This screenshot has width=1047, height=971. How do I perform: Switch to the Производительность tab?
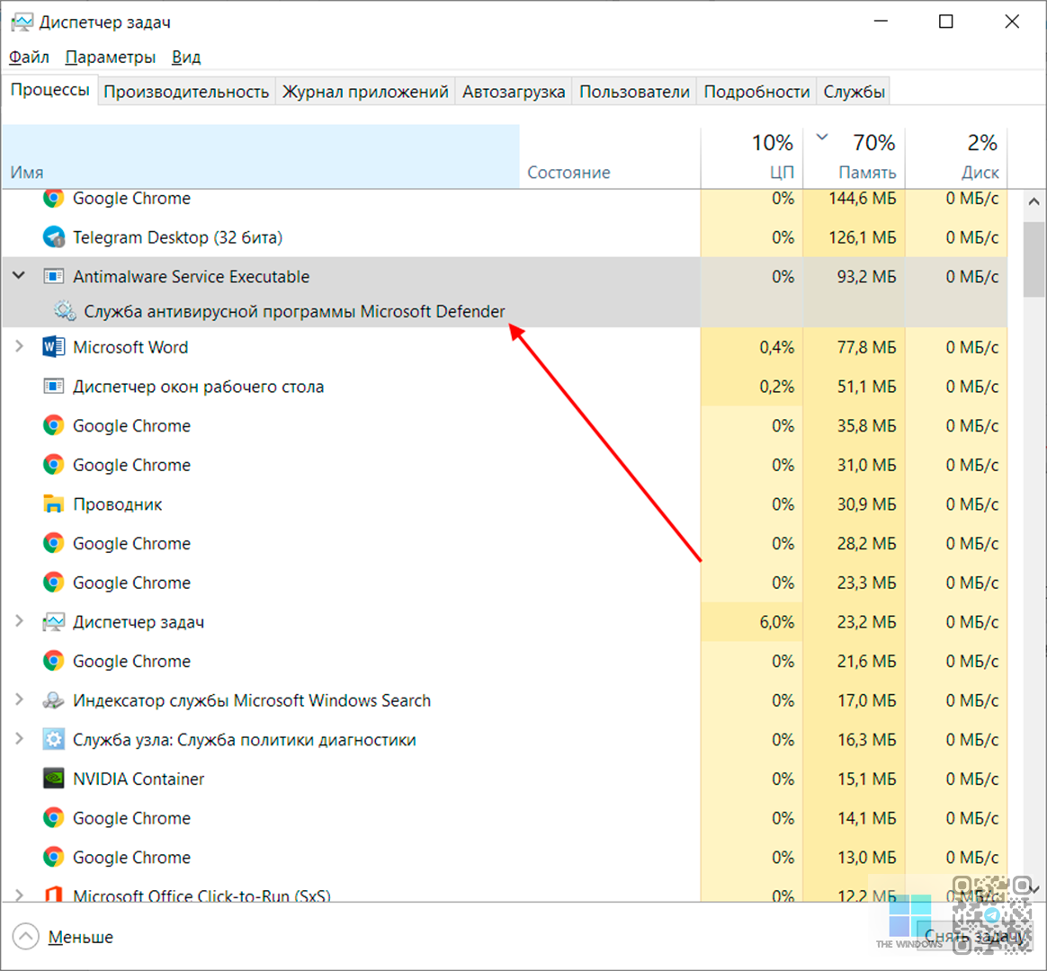click(x=186, y=92)
